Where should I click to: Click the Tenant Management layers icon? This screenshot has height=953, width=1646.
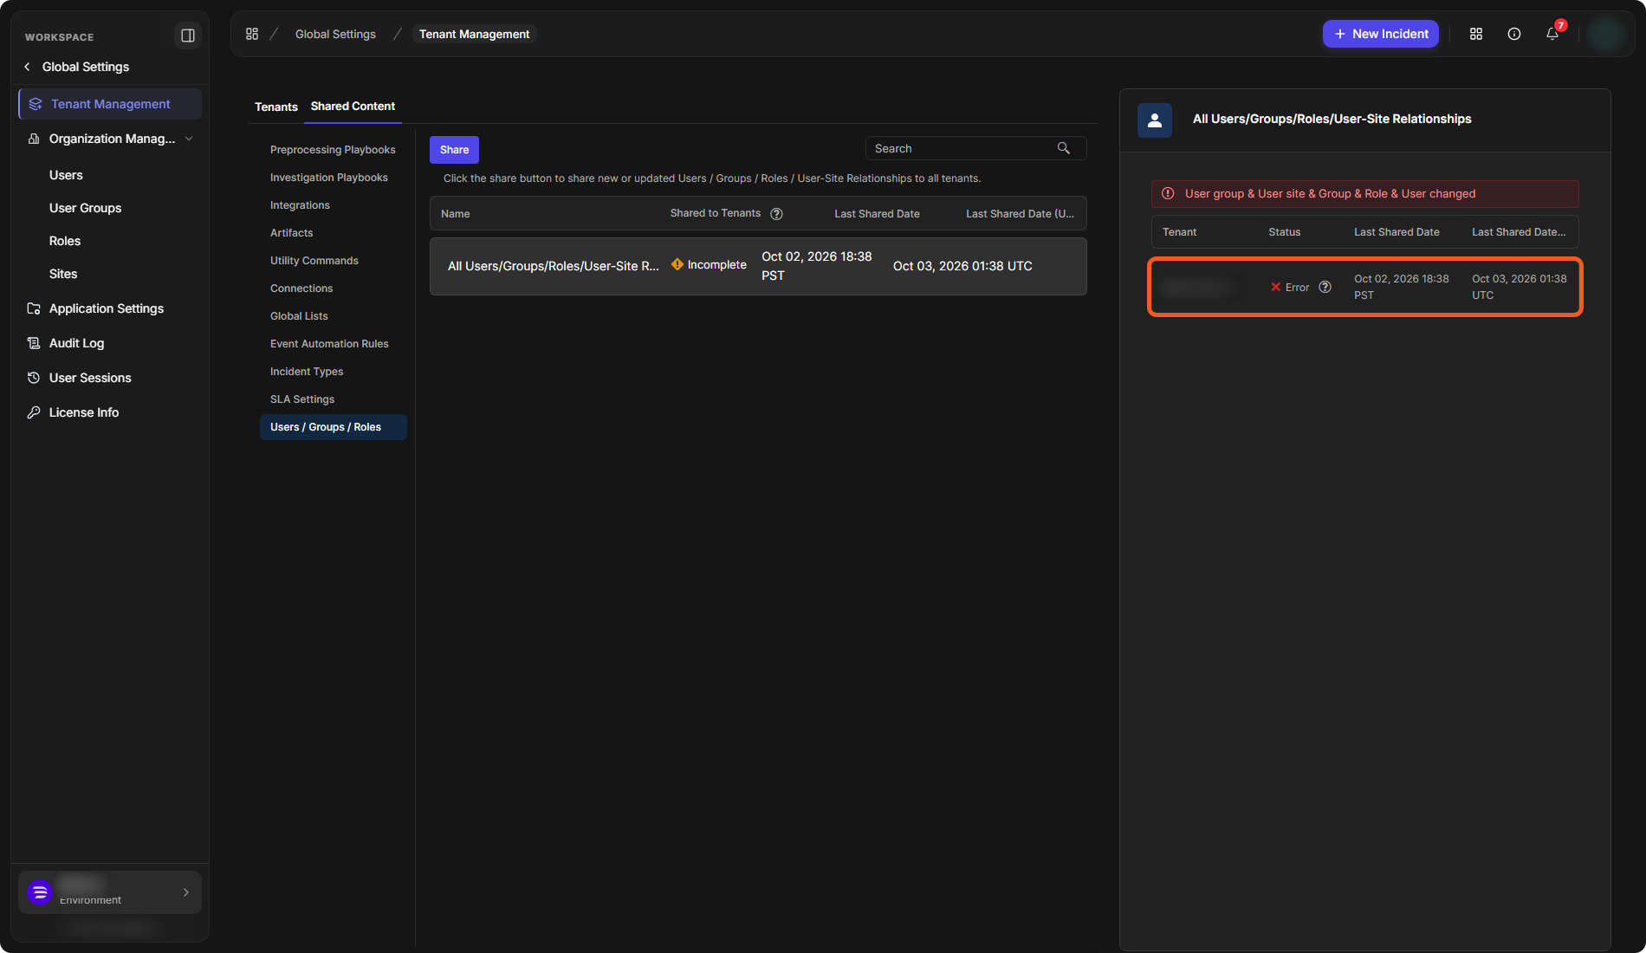coord(36,104)
